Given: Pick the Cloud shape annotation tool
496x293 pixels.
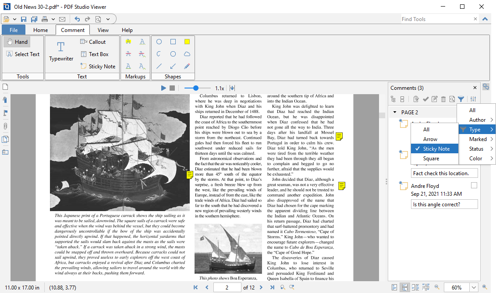Looking at the screenshot, I should click(x=187, y=53).
